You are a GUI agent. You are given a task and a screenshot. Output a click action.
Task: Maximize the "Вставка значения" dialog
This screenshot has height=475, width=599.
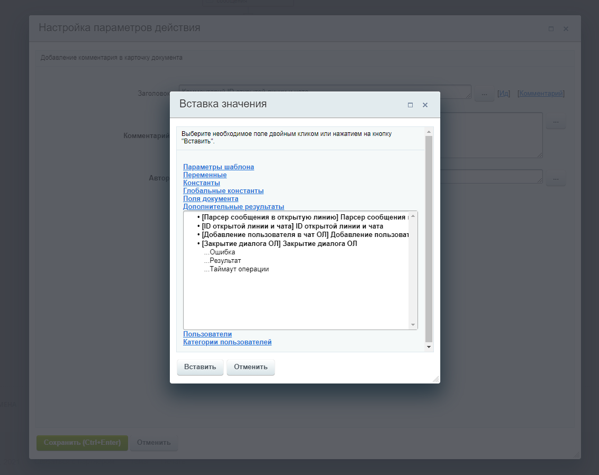coord(410,105)
